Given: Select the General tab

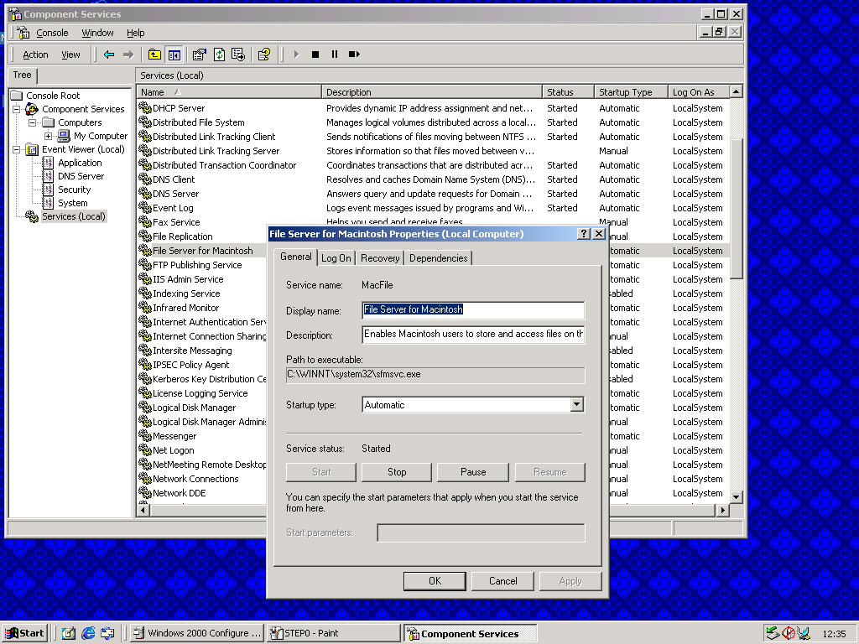Looking at the screenshot, I should tap(296, 257).
